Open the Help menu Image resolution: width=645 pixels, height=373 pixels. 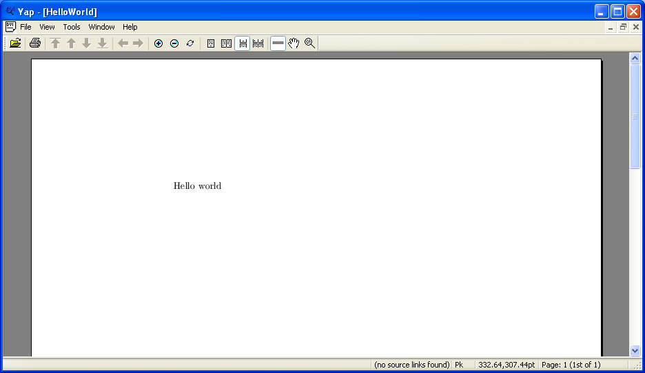(130, 27)
